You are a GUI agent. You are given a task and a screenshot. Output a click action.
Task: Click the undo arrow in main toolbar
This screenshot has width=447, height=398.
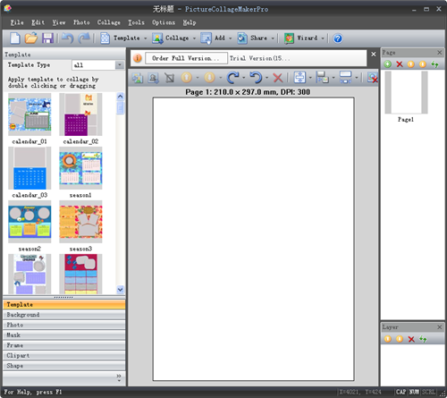click(68, 38)
